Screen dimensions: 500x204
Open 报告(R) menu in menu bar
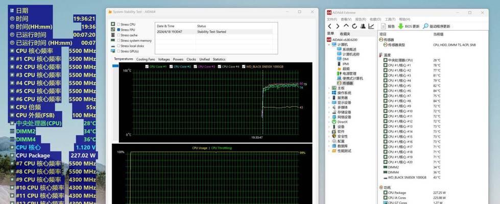(x=361, y=19)
